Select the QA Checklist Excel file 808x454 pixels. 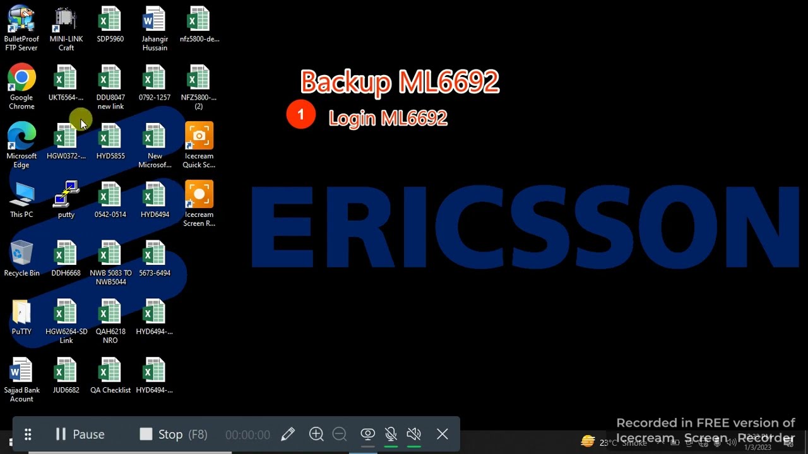(x=110, y=376)
